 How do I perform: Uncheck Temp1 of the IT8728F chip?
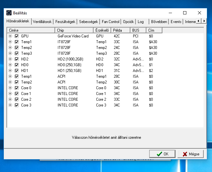17,42
